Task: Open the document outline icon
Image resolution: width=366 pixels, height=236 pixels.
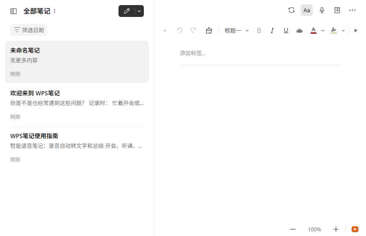Action: click(337, 10)
